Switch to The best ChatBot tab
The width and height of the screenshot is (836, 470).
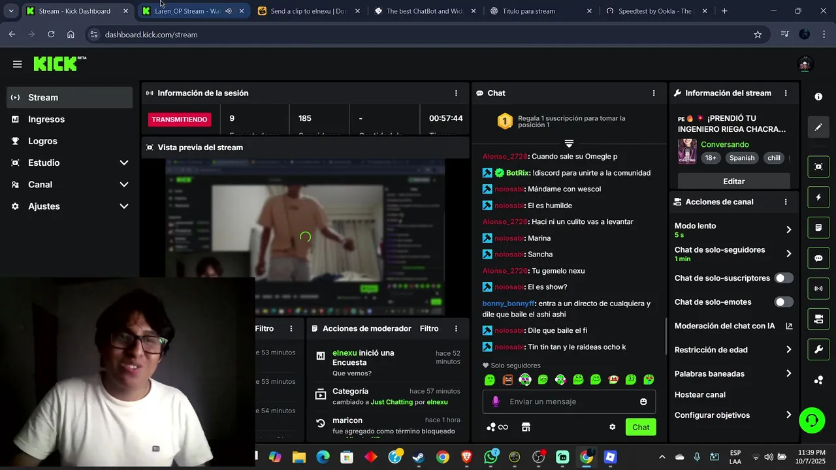pos(425,11)
